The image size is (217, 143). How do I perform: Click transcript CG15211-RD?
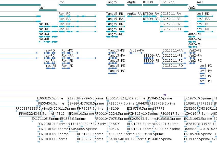click(174, 32)
